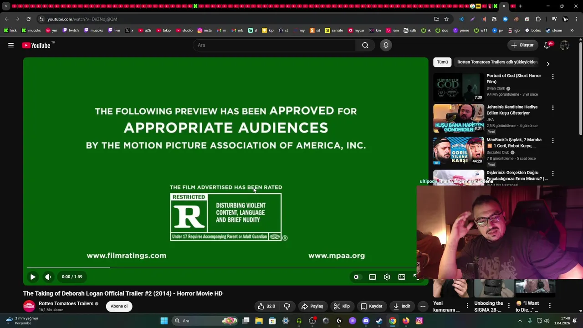Open the steam bookmark
The image size is (583, 328).
554,31
